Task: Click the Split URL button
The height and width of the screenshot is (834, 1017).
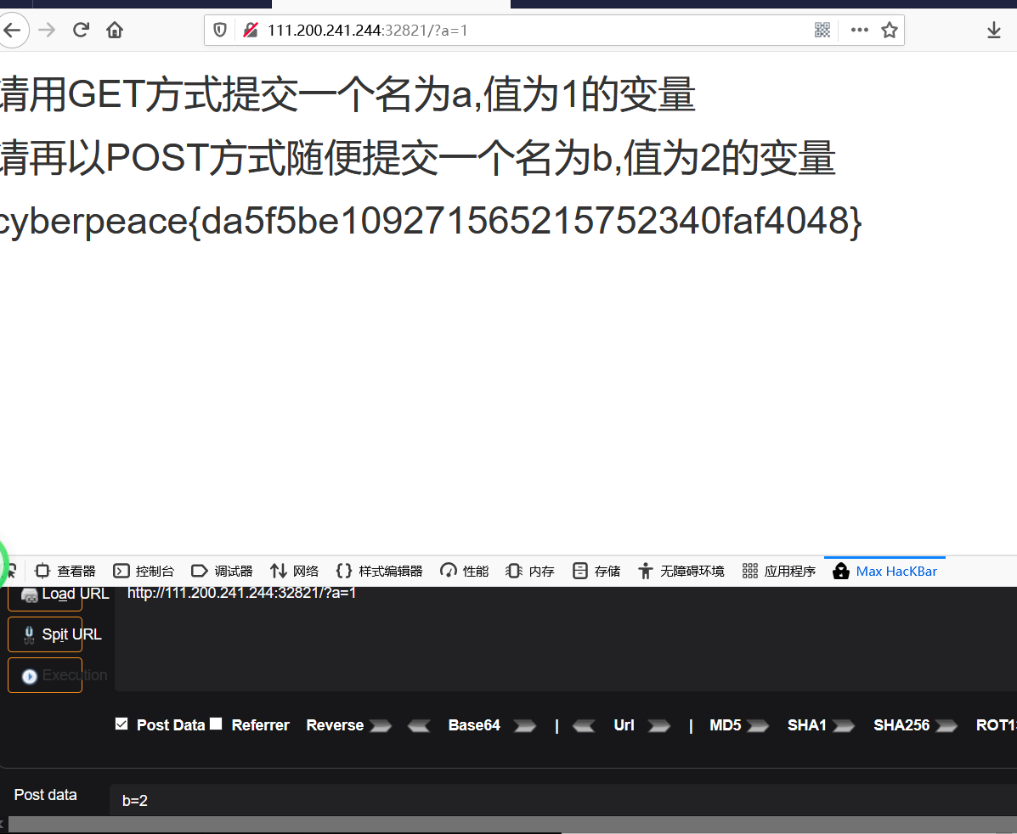Action: (x=44, y=634)
